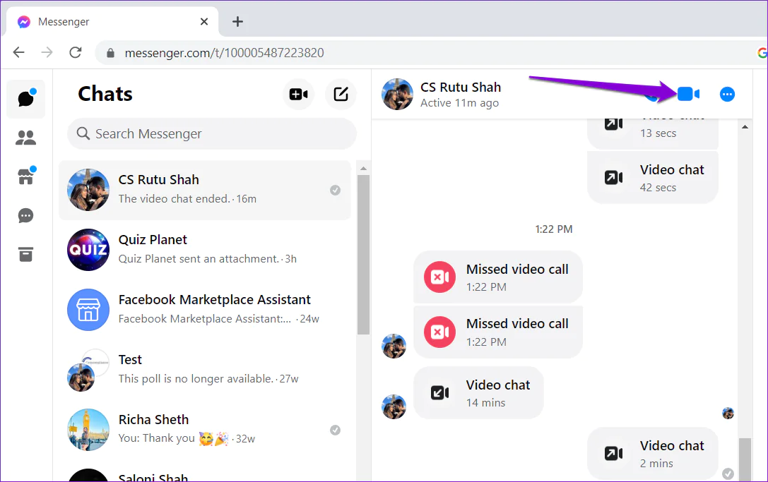Open the 42-second Video chat message
The height and width of the screenshot is (482, 768).
click(x=652, y=177)
